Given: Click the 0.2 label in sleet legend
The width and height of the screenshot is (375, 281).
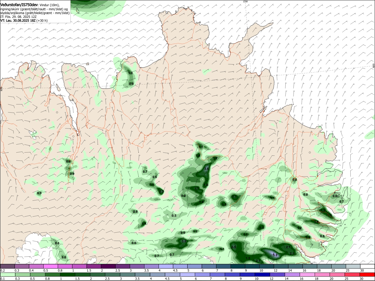Looking at the screenshot, I should coord(3,270).
